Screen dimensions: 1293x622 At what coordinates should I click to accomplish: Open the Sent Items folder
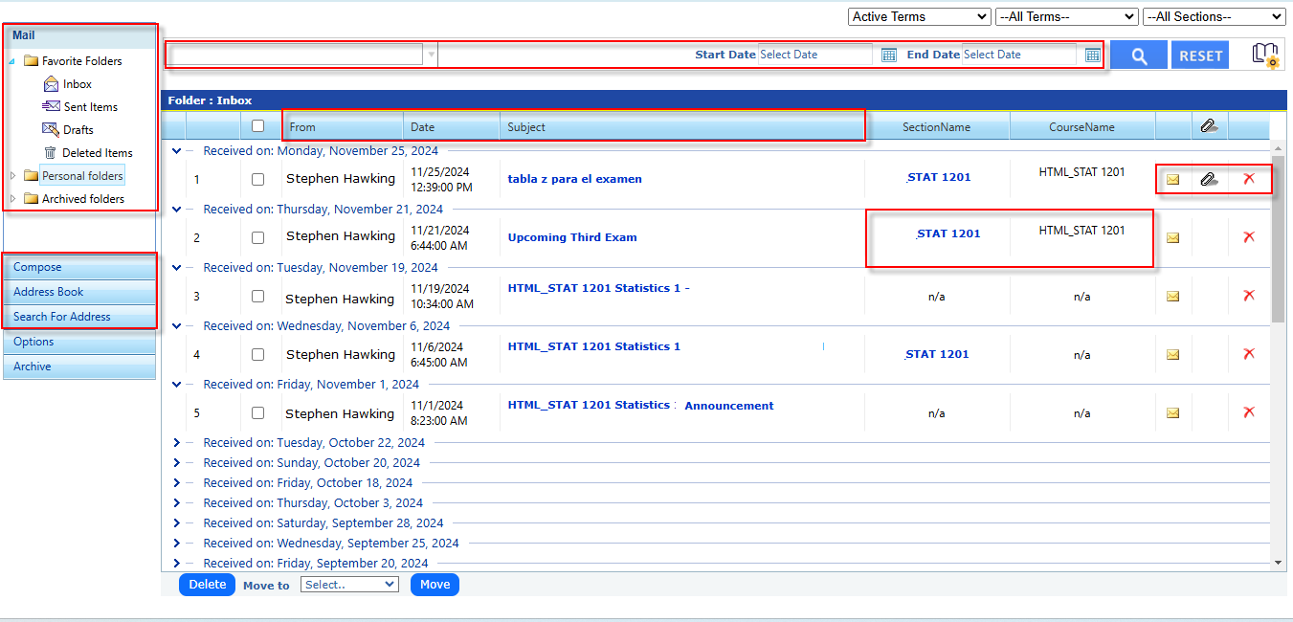point(90,107)
